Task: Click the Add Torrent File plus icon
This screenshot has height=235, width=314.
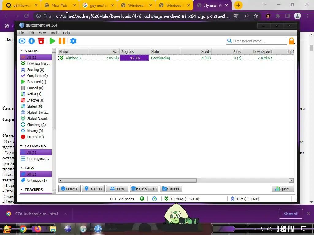Action: (x=32, y=41)
